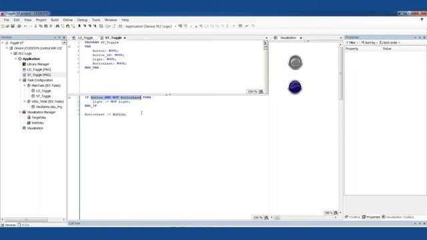Save the project using the toolbar disk icon

pyautogui.click(x=13, y=26)
